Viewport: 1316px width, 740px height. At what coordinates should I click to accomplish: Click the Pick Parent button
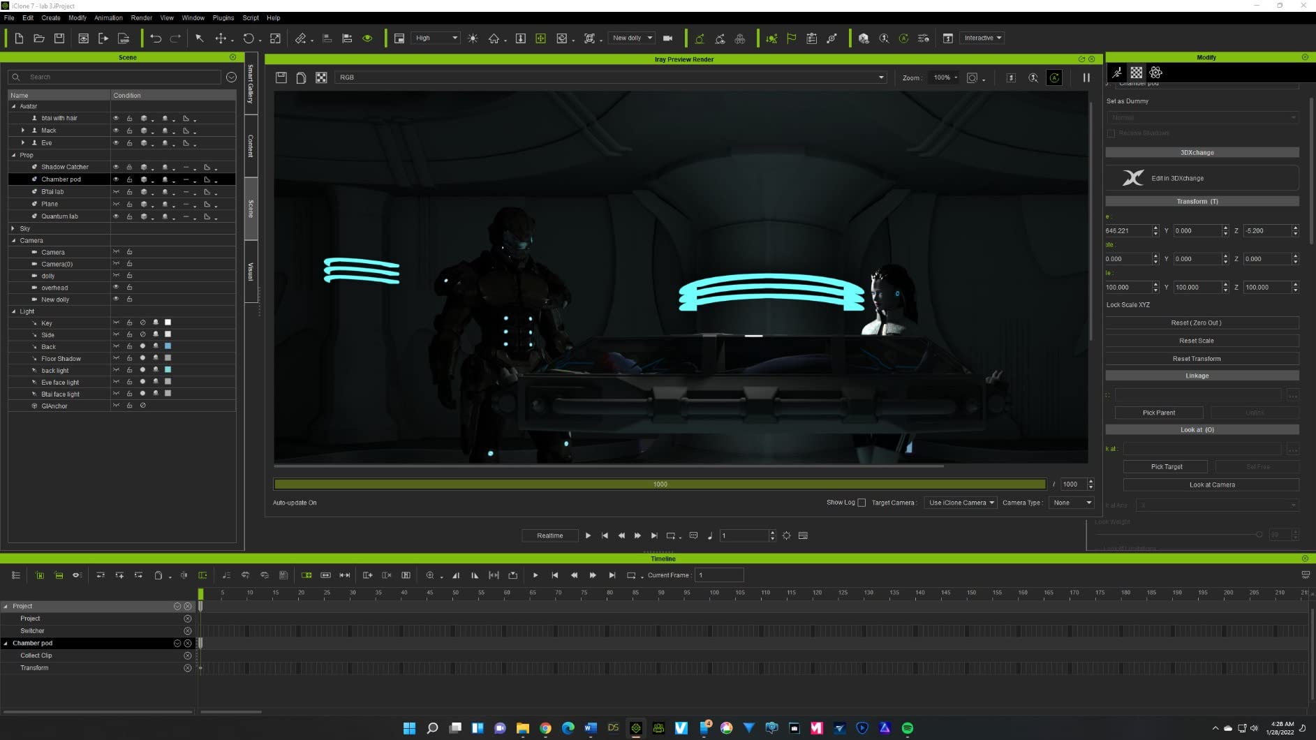click(1158, 413)
